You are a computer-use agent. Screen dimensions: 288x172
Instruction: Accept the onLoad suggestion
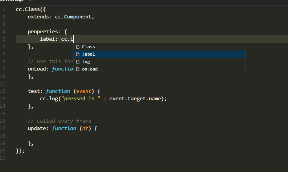click(x=90, y=69)
